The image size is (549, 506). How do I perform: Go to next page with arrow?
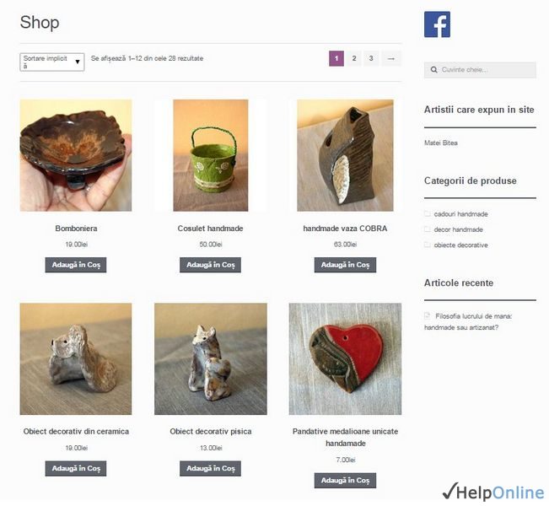(x=391, y=58)
